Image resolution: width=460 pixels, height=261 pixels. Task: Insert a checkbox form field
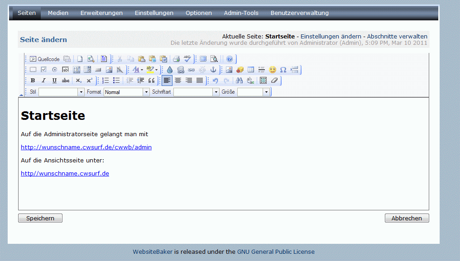[44, 70]
